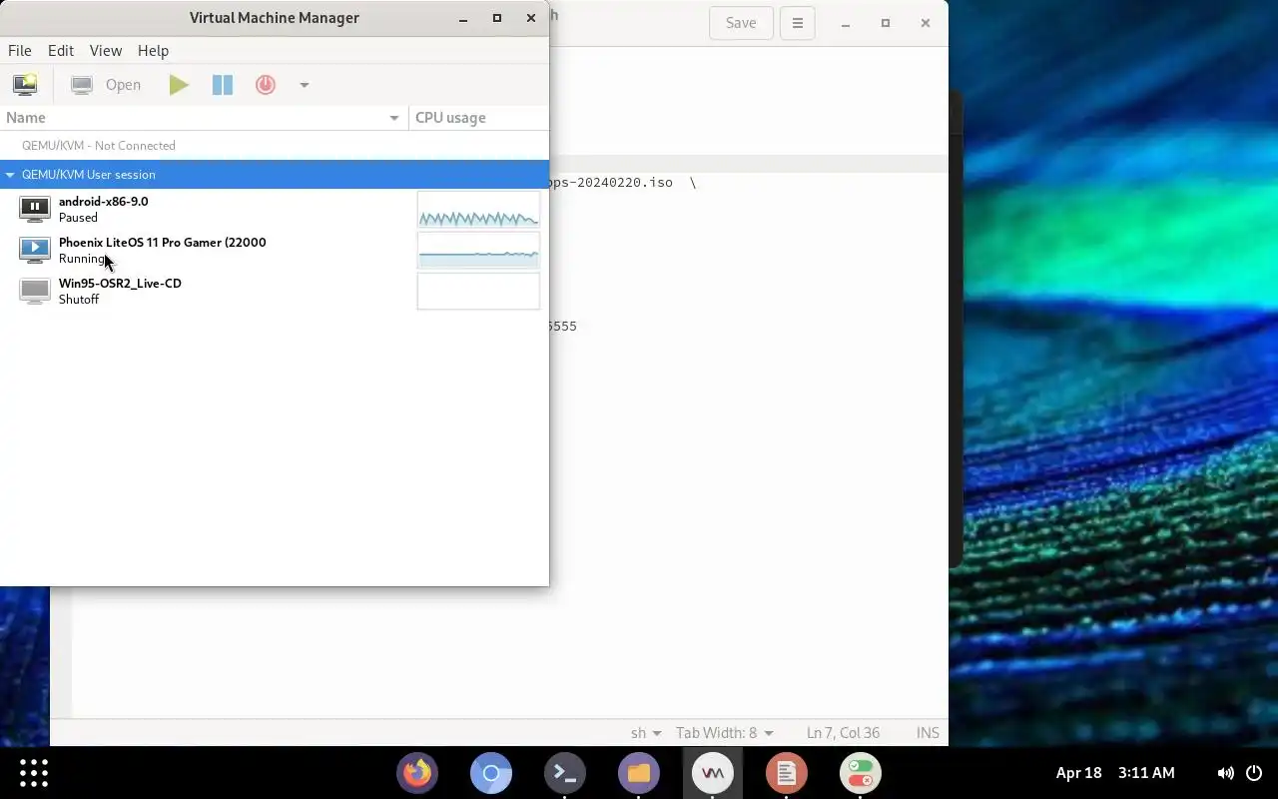
Task: Open Tweaks toggle app in dock
Action: pos(860,773)
